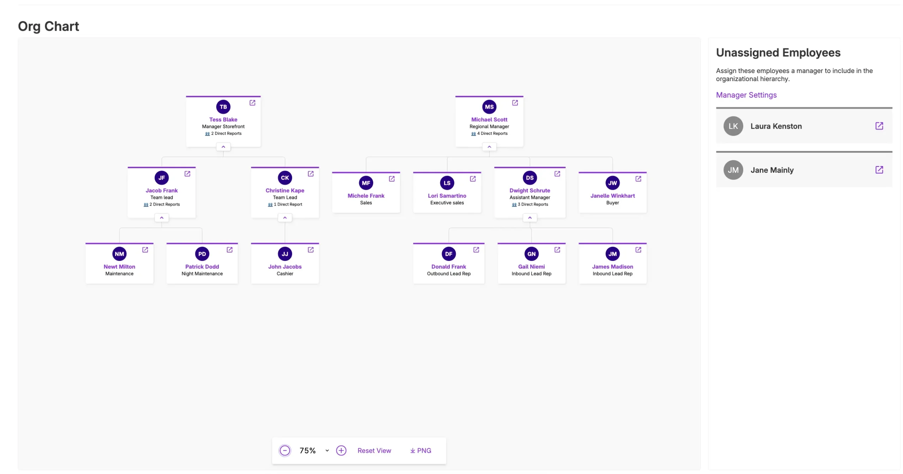
Task: Open the zoom level dropdown next to 75%
Action: tap(326, 450)
